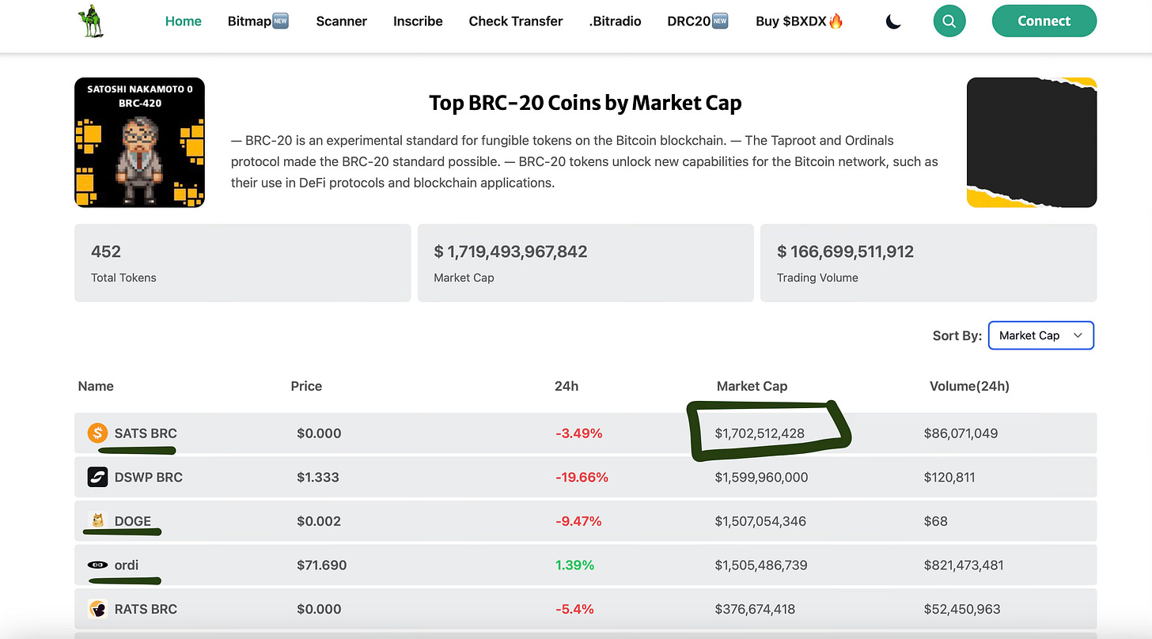The image size is (1152, 639).
Task: Click DSWP BRC market cap $1,599,960,000
Action: [x=761, y=477]
